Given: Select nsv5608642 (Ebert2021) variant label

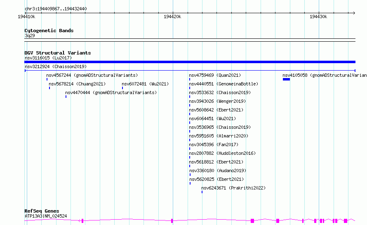Looking at the screenshot, I should click(216, 110).
